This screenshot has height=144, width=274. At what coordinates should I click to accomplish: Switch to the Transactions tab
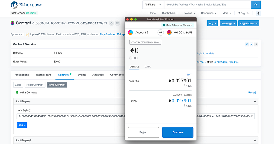[x=21, y=75]
